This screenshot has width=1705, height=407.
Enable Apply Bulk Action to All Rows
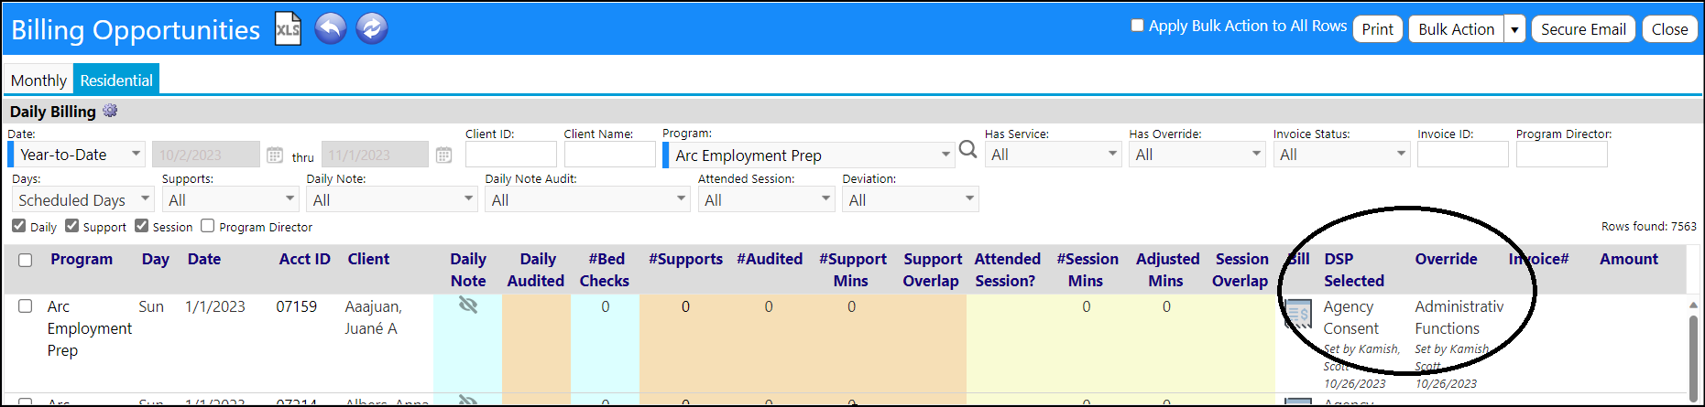(x=1137, y=26)
